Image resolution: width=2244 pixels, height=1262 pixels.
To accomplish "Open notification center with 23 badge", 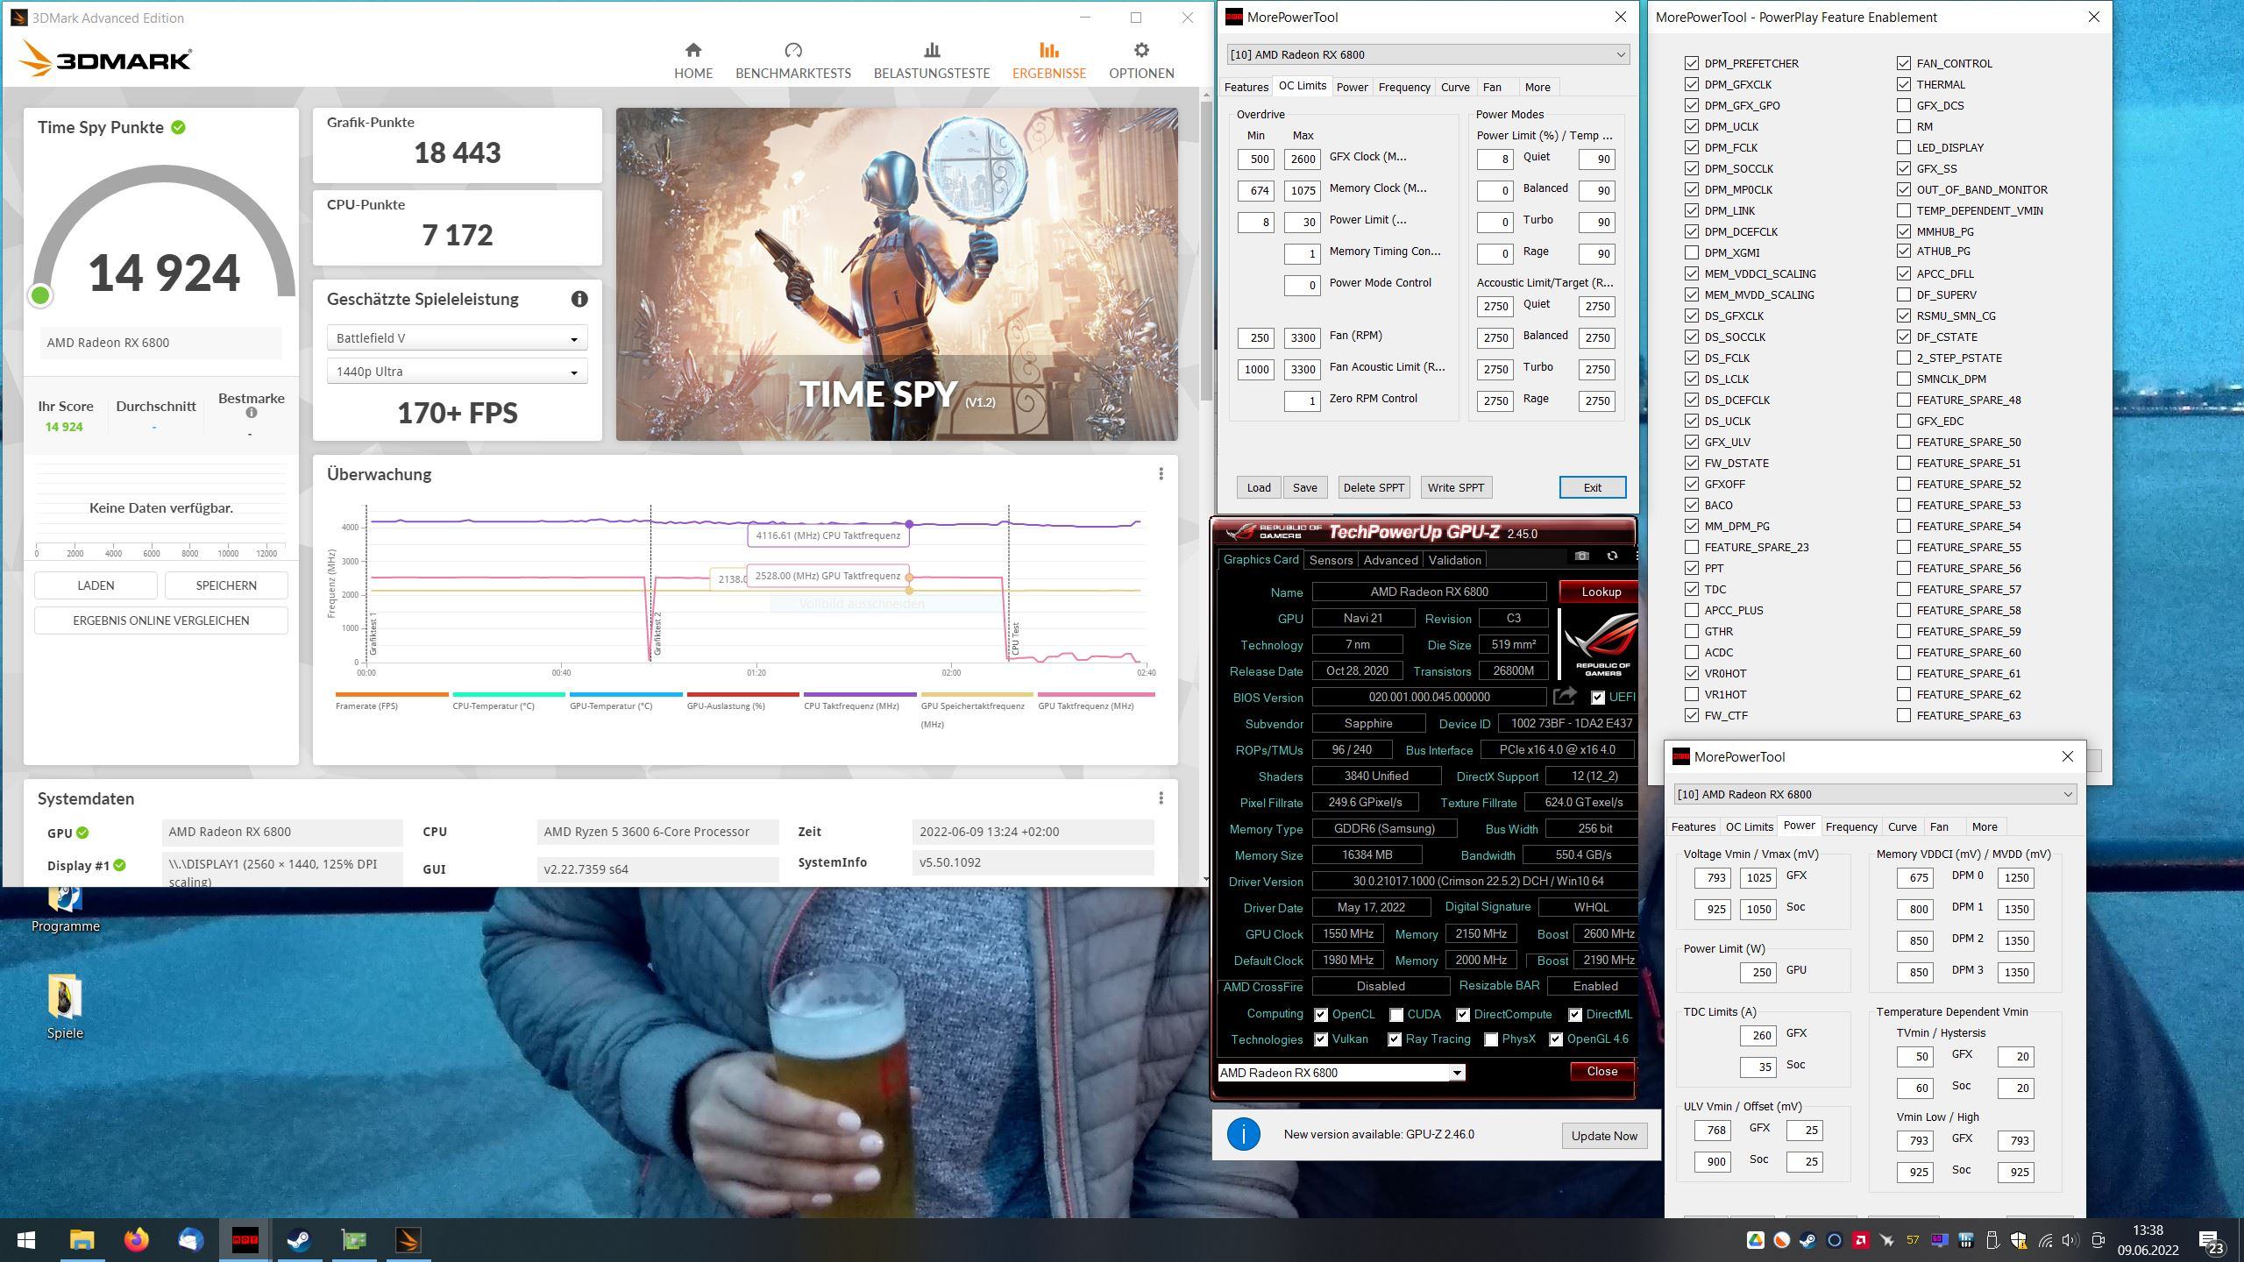I will [x=2212, y=1241].
